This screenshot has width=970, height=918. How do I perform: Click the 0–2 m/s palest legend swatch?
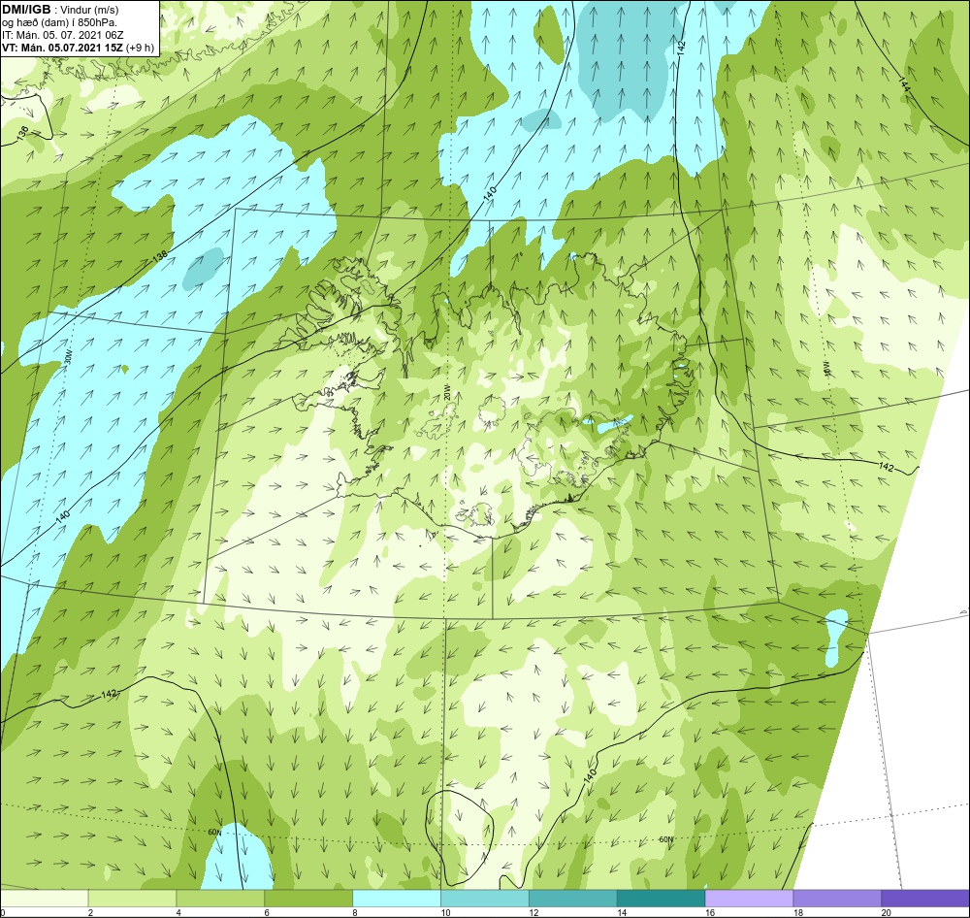tap(45, 899)
